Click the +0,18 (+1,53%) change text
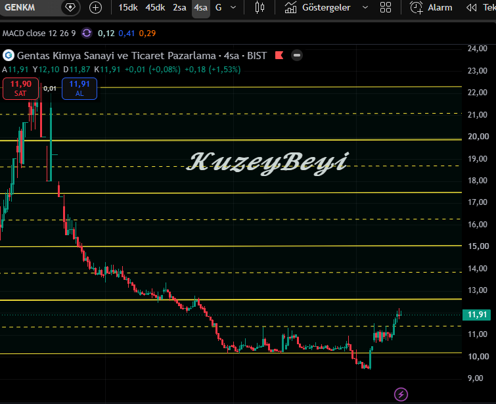This screenshot has width=496, height=404. pos(213,70)
